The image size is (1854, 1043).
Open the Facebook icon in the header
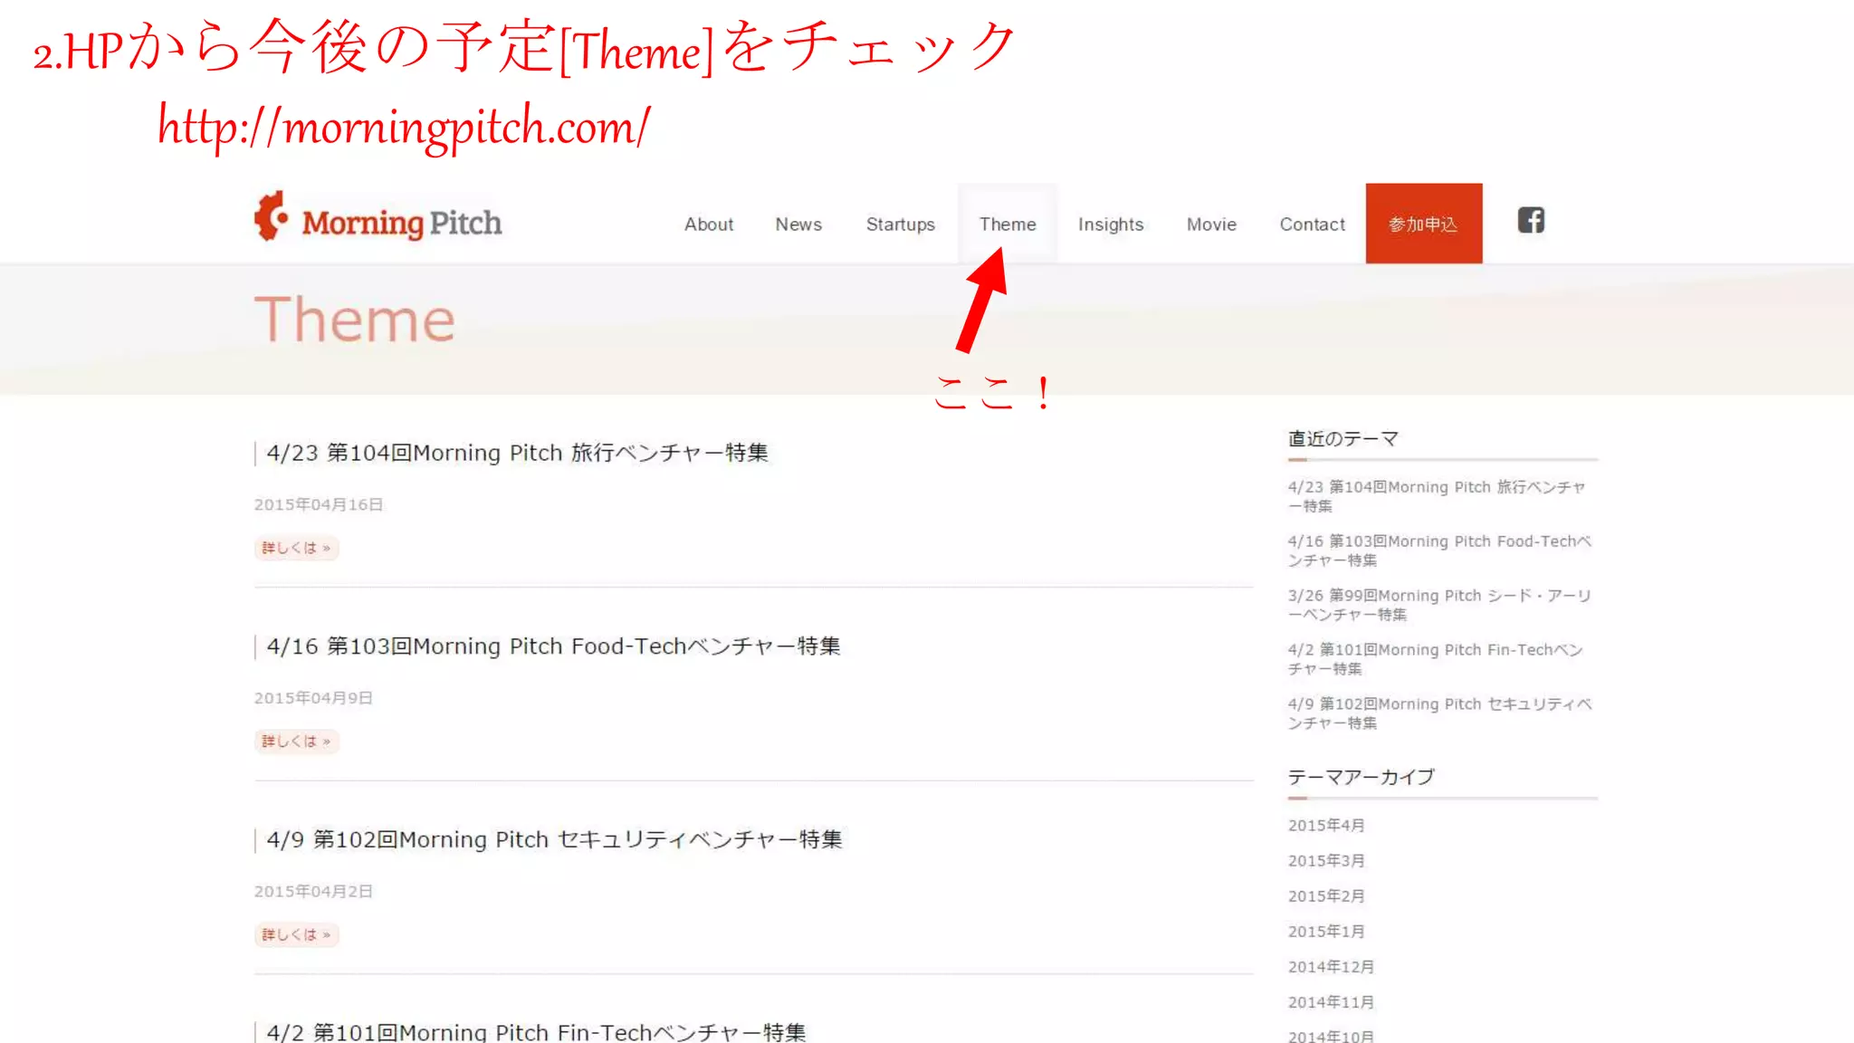pyautogui.click(x=1531, y=220)
